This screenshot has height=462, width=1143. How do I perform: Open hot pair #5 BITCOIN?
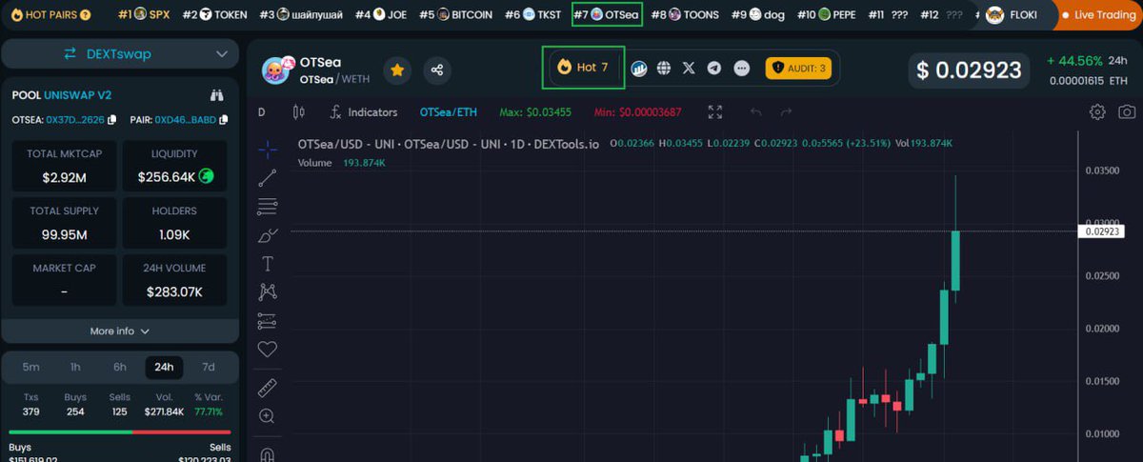pyautogui.click(x=455, y=15)
